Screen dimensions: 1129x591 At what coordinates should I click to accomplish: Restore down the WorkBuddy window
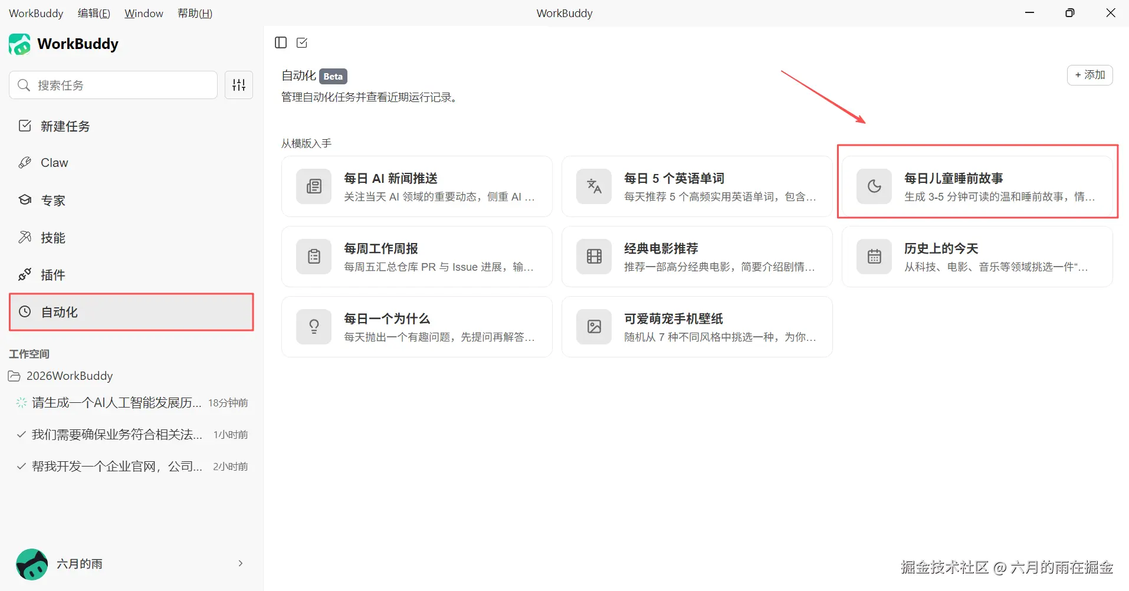pyautogui.click(x=1070, y=12)
